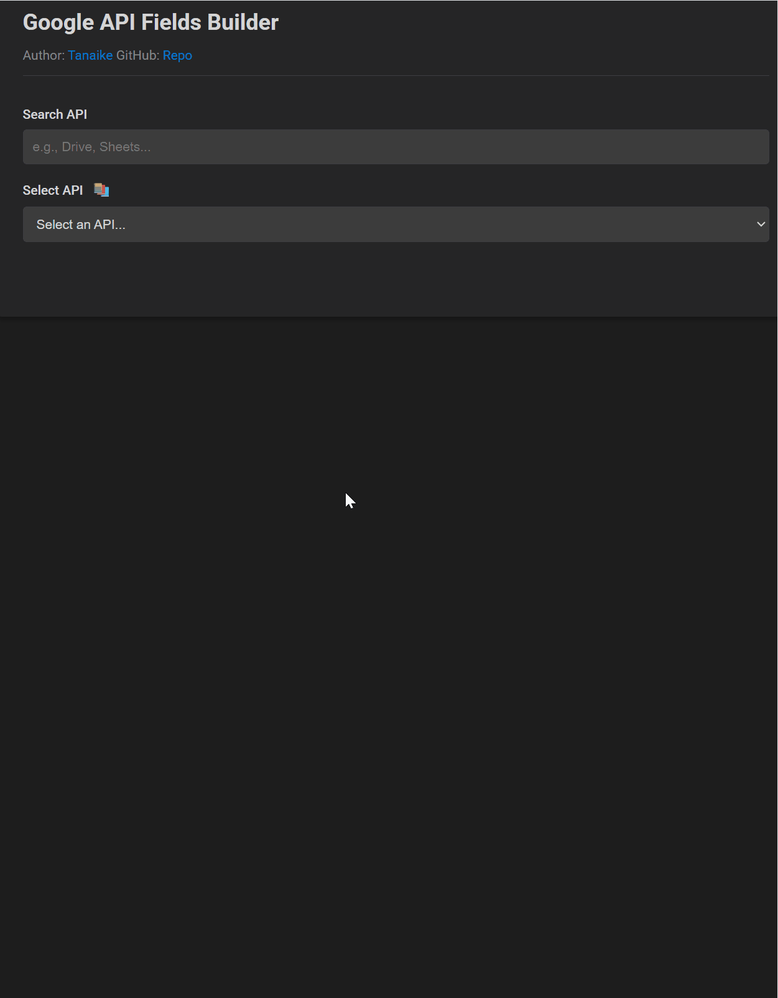Click the "e.g., Drive, Sheets..." placeholder text
The image size is (778, 998).
[x=91, y=147]
